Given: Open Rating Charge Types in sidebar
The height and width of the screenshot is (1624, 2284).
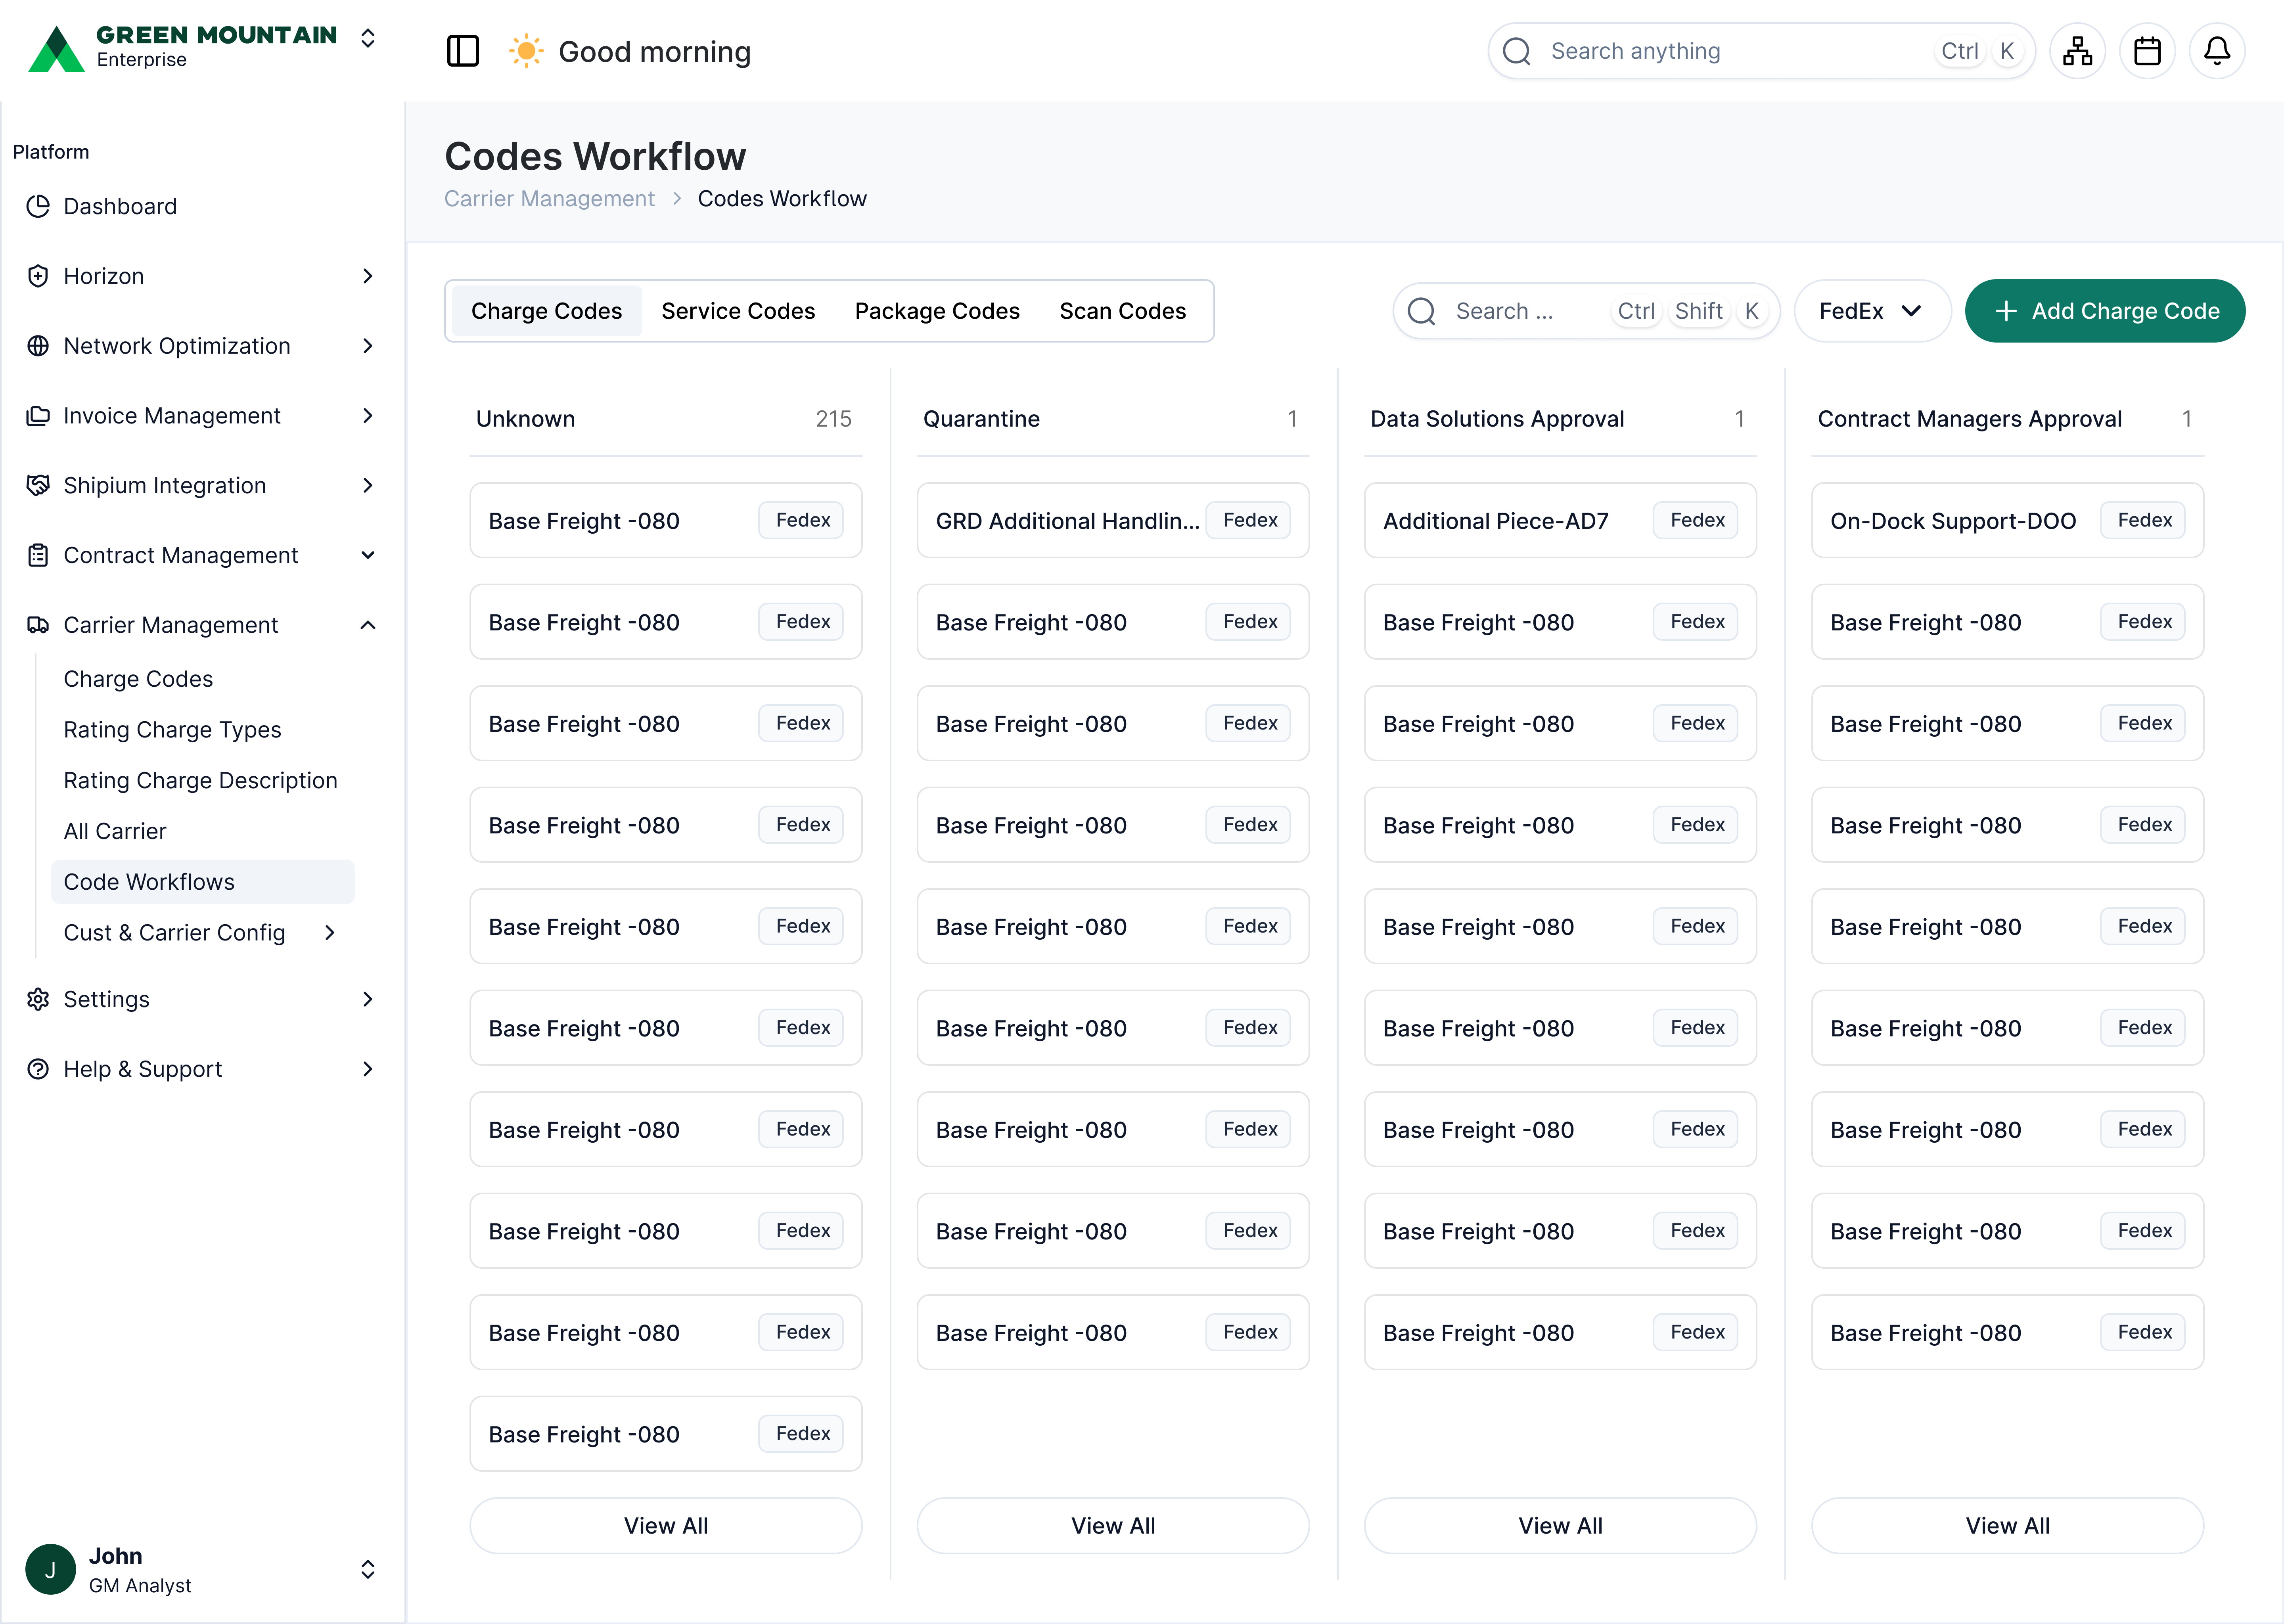Looking at the screenshot, I should 172,730.
